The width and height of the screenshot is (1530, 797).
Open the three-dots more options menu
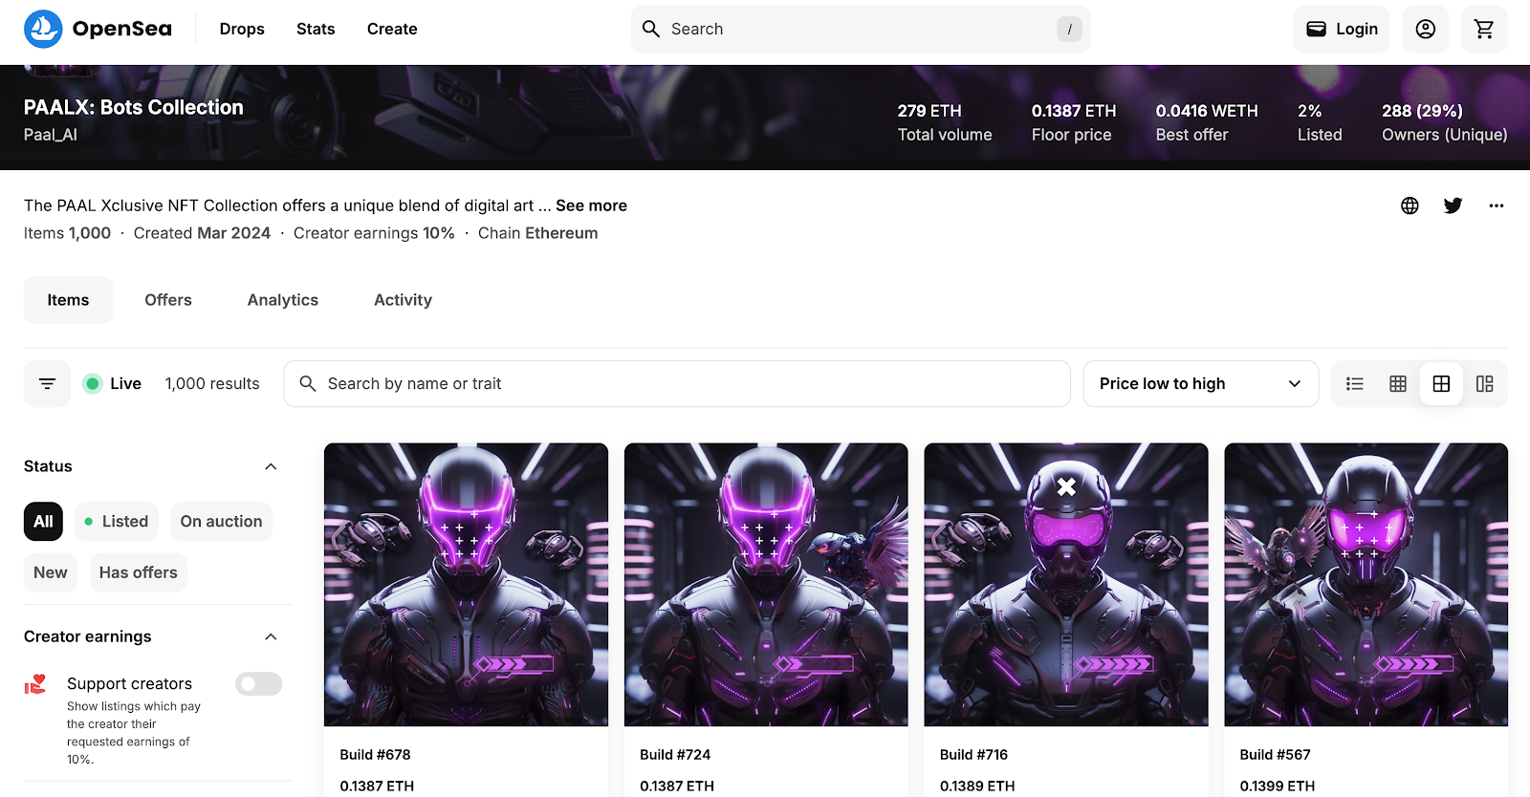[x=1497, y=205]
